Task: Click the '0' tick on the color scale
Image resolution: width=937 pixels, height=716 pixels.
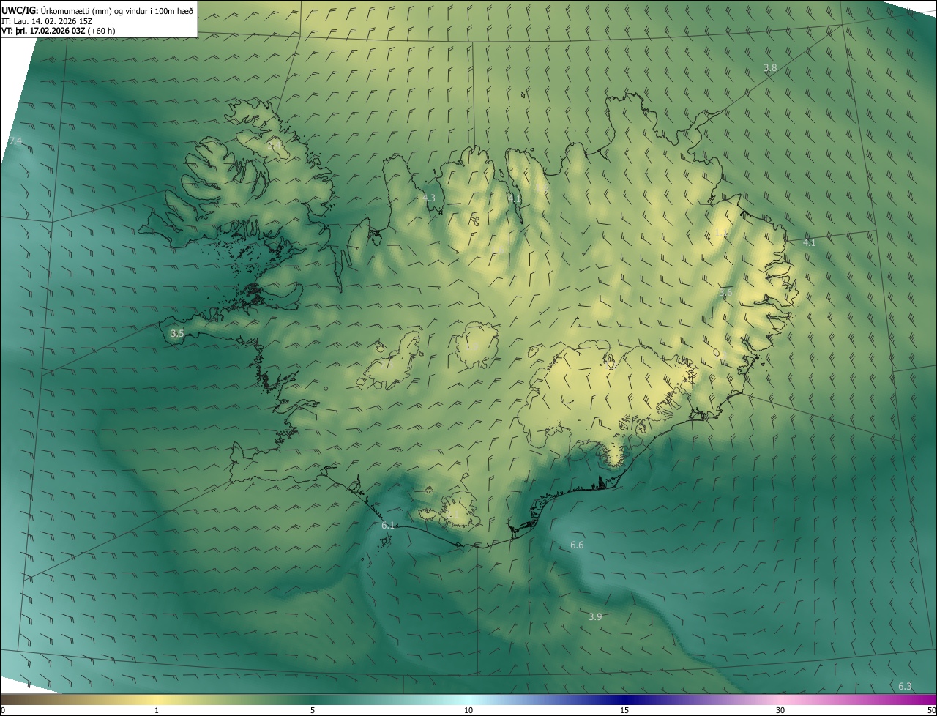Action: coord(3,710)
